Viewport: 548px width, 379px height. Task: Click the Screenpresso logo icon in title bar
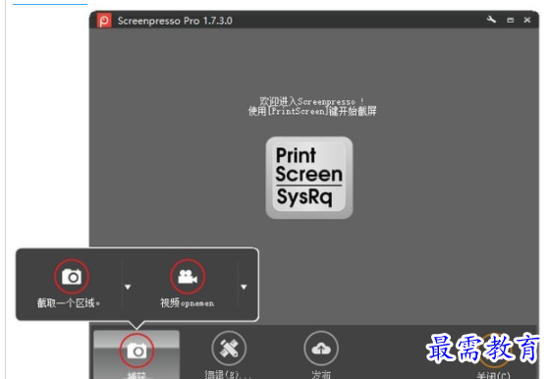click(x=104, y=21)
